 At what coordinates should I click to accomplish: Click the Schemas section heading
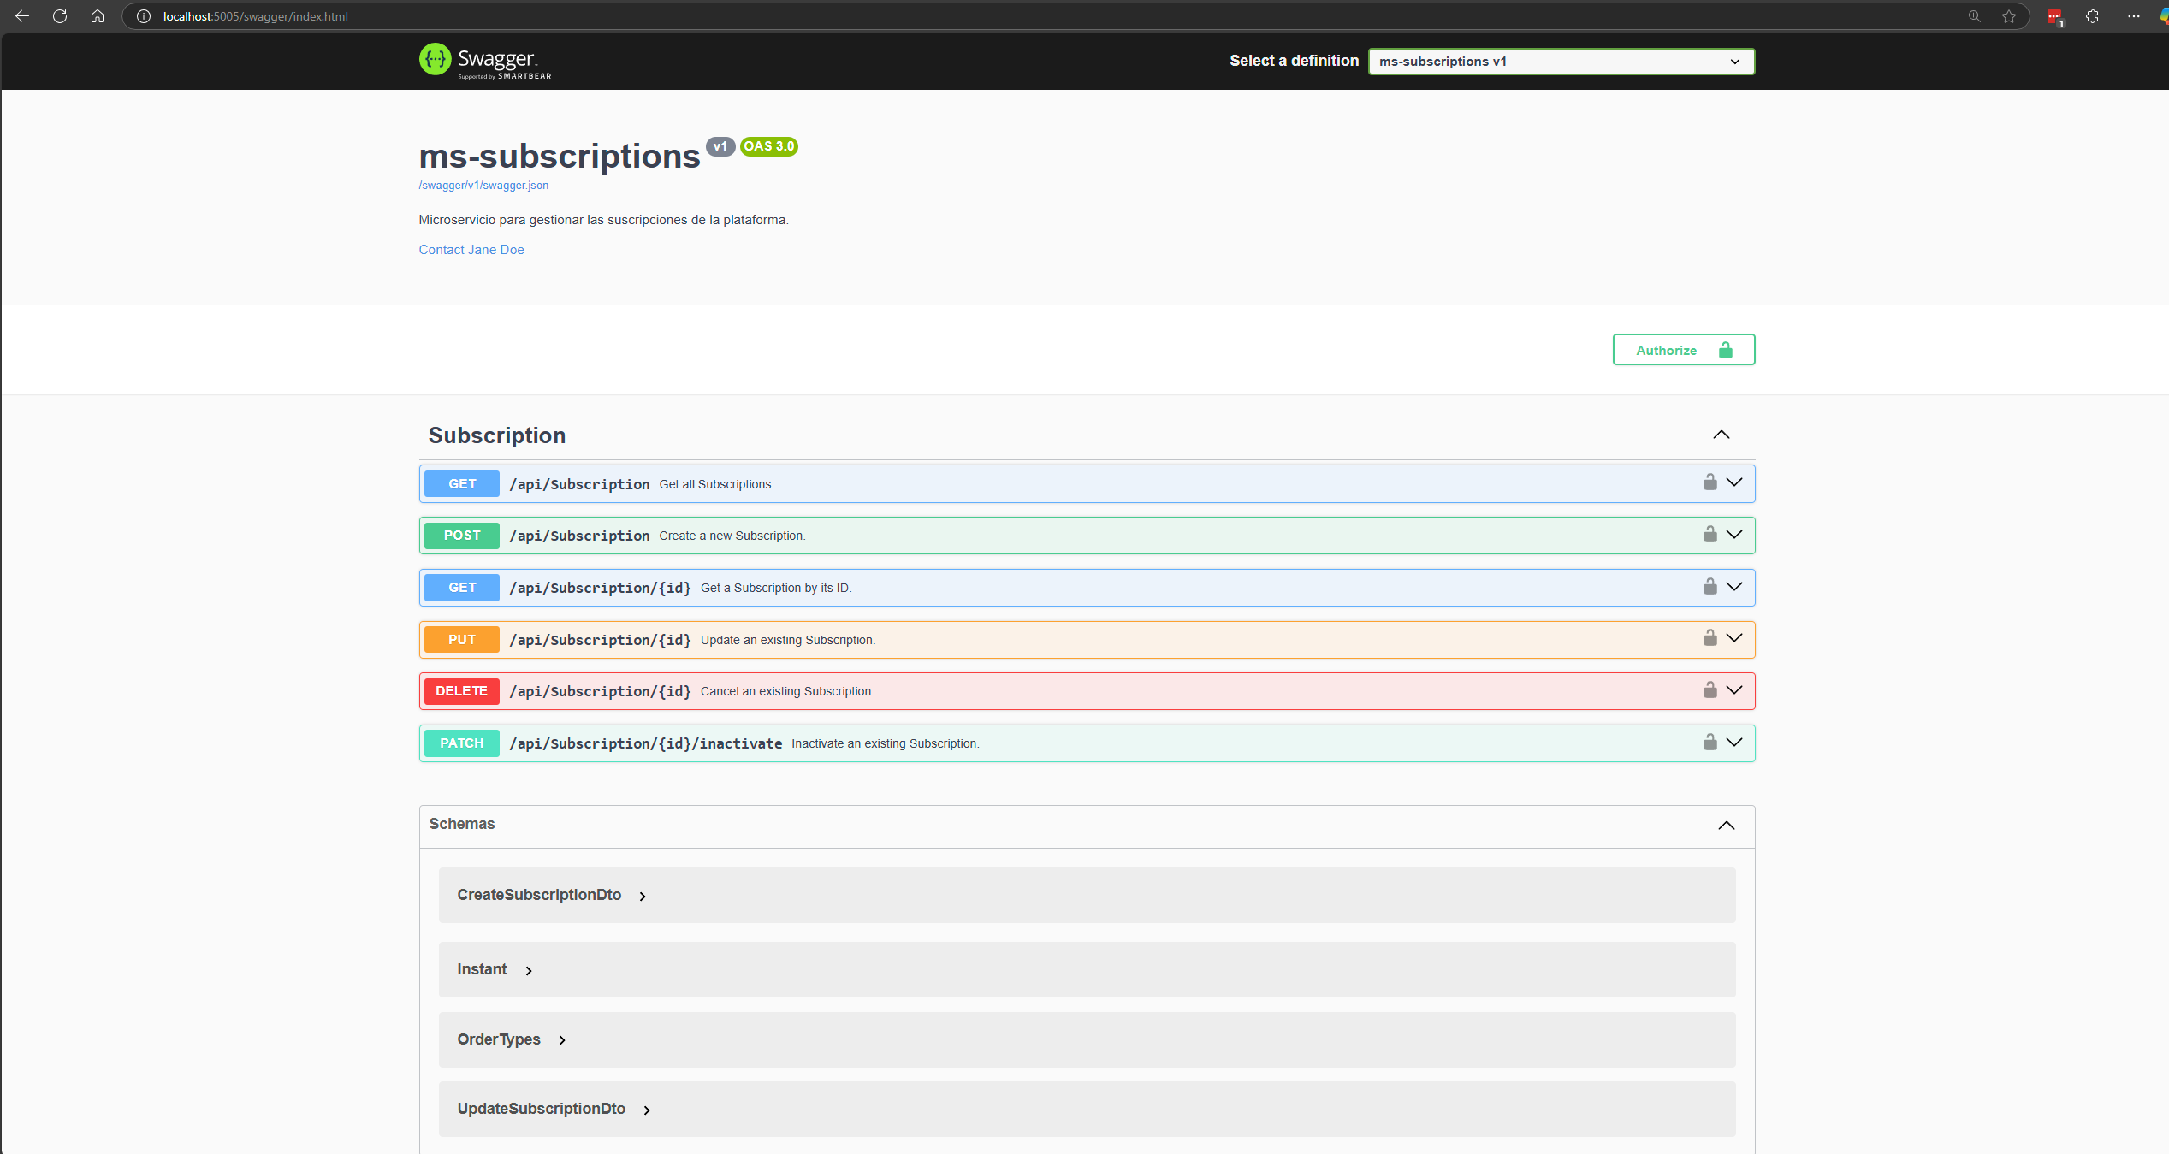pyautogui.click(x=462, y=824)
